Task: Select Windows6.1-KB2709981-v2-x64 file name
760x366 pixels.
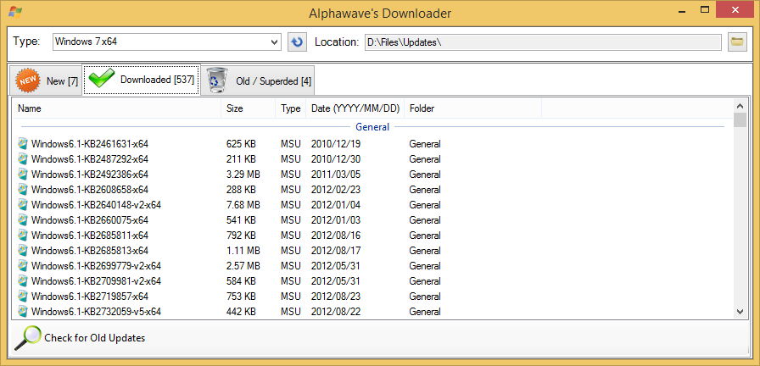Action: pos(96,280)
